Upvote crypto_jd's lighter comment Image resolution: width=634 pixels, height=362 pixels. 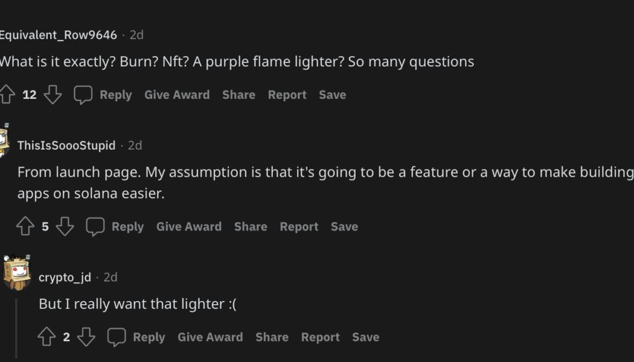tap(47, 337)
